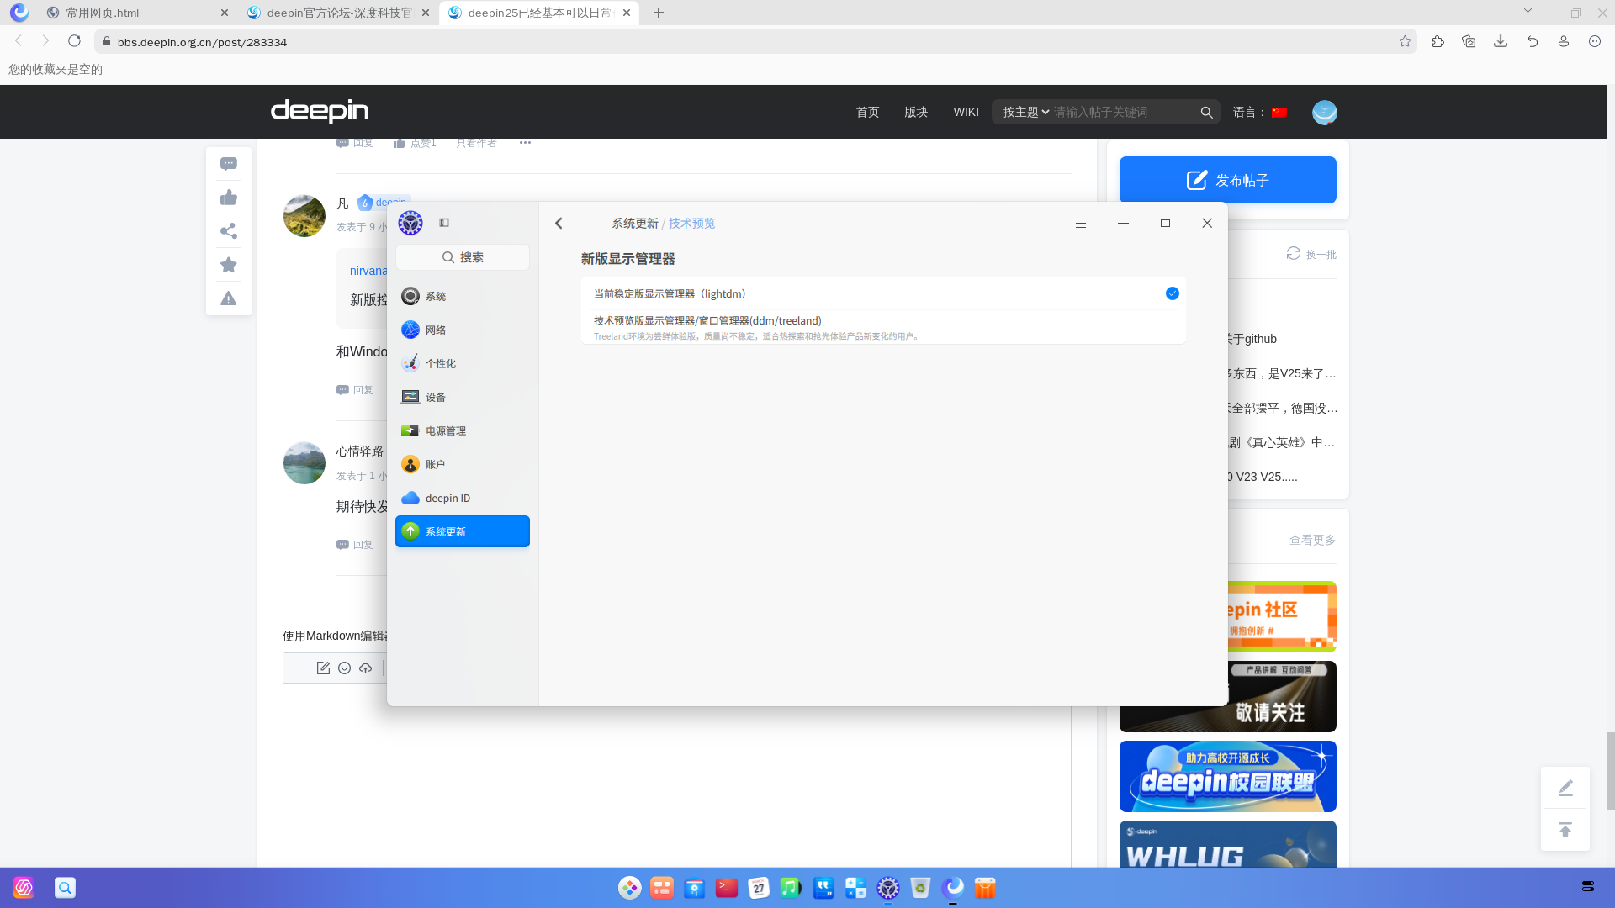Click scroll-to-top arrow button
Screen dimensions: 1615x908
[1565, 830]
